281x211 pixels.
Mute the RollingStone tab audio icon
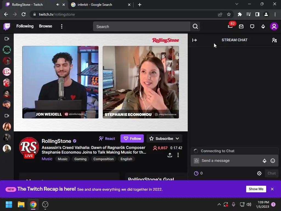coord(58,5)
